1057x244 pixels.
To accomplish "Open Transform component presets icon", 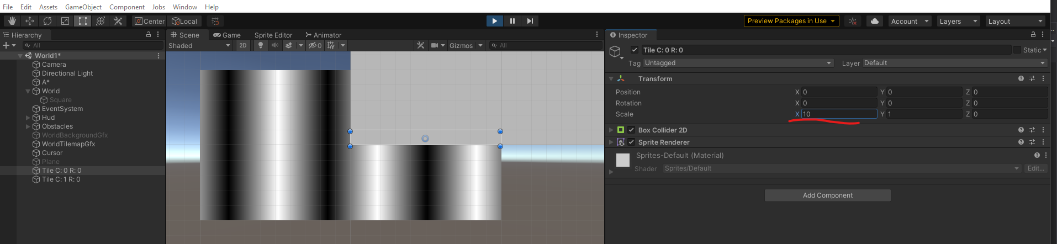I will pyautogui.click(x=1032, y=78).
